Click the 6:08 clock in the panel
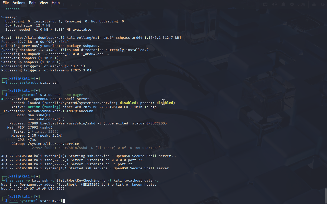 pyautogui.click(x=301, y=4)
